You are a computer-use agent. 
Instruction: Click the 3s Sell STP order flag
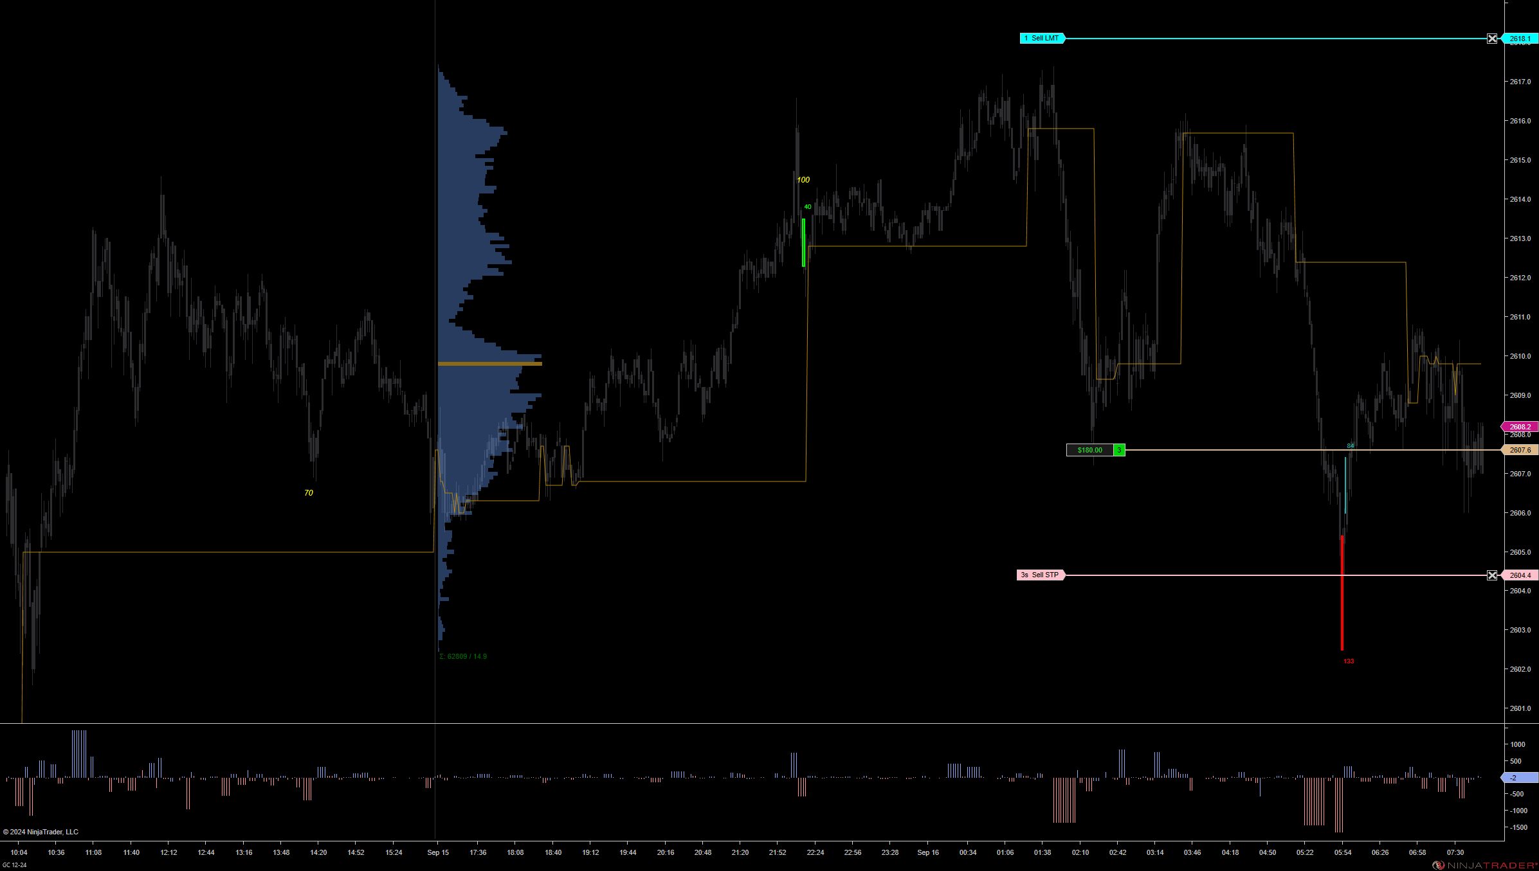1040,575
